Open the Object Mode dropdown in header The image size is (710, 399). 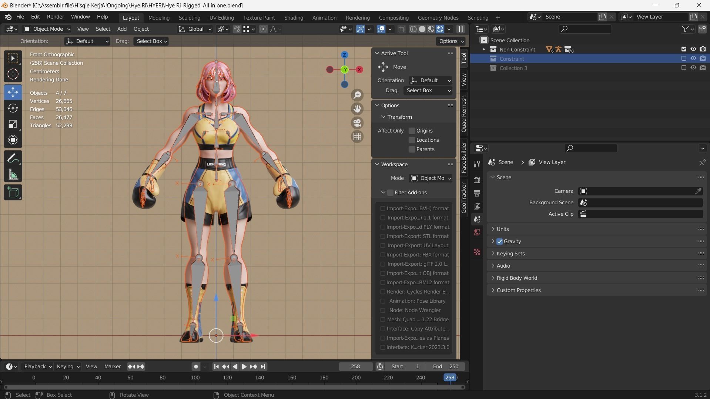click(47, 29)
